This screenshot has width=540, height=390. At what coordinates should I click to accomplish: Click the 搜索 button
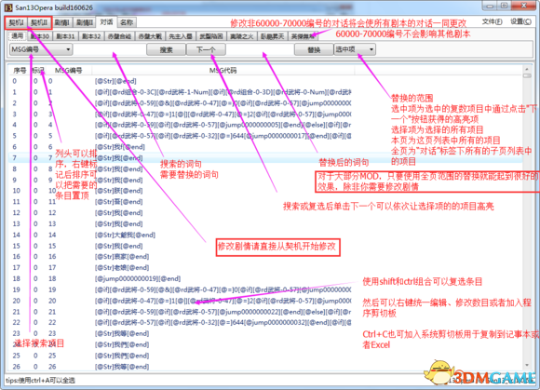coord(166,49)
